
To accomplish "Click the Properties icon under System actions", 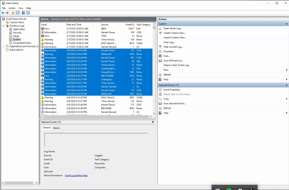I will [x=160, y=51].
